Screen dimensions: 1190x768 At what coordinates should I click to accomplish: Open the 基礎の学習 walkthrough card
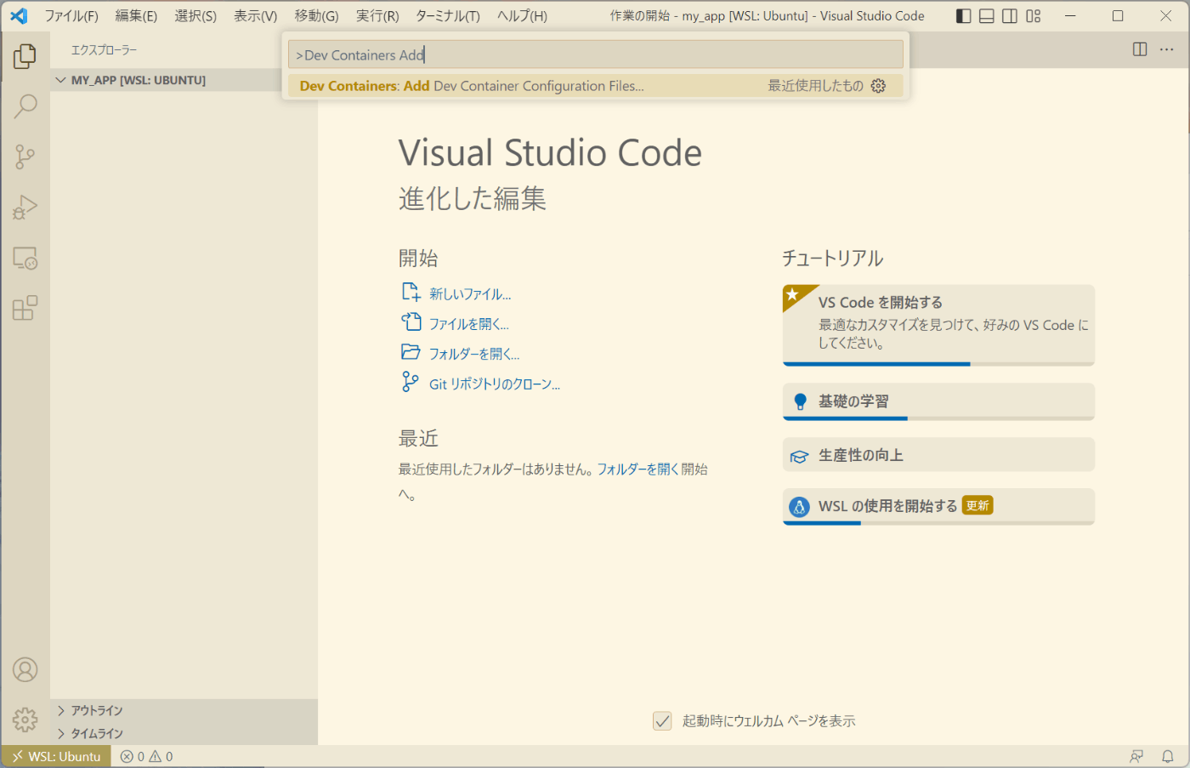[938, 401]
